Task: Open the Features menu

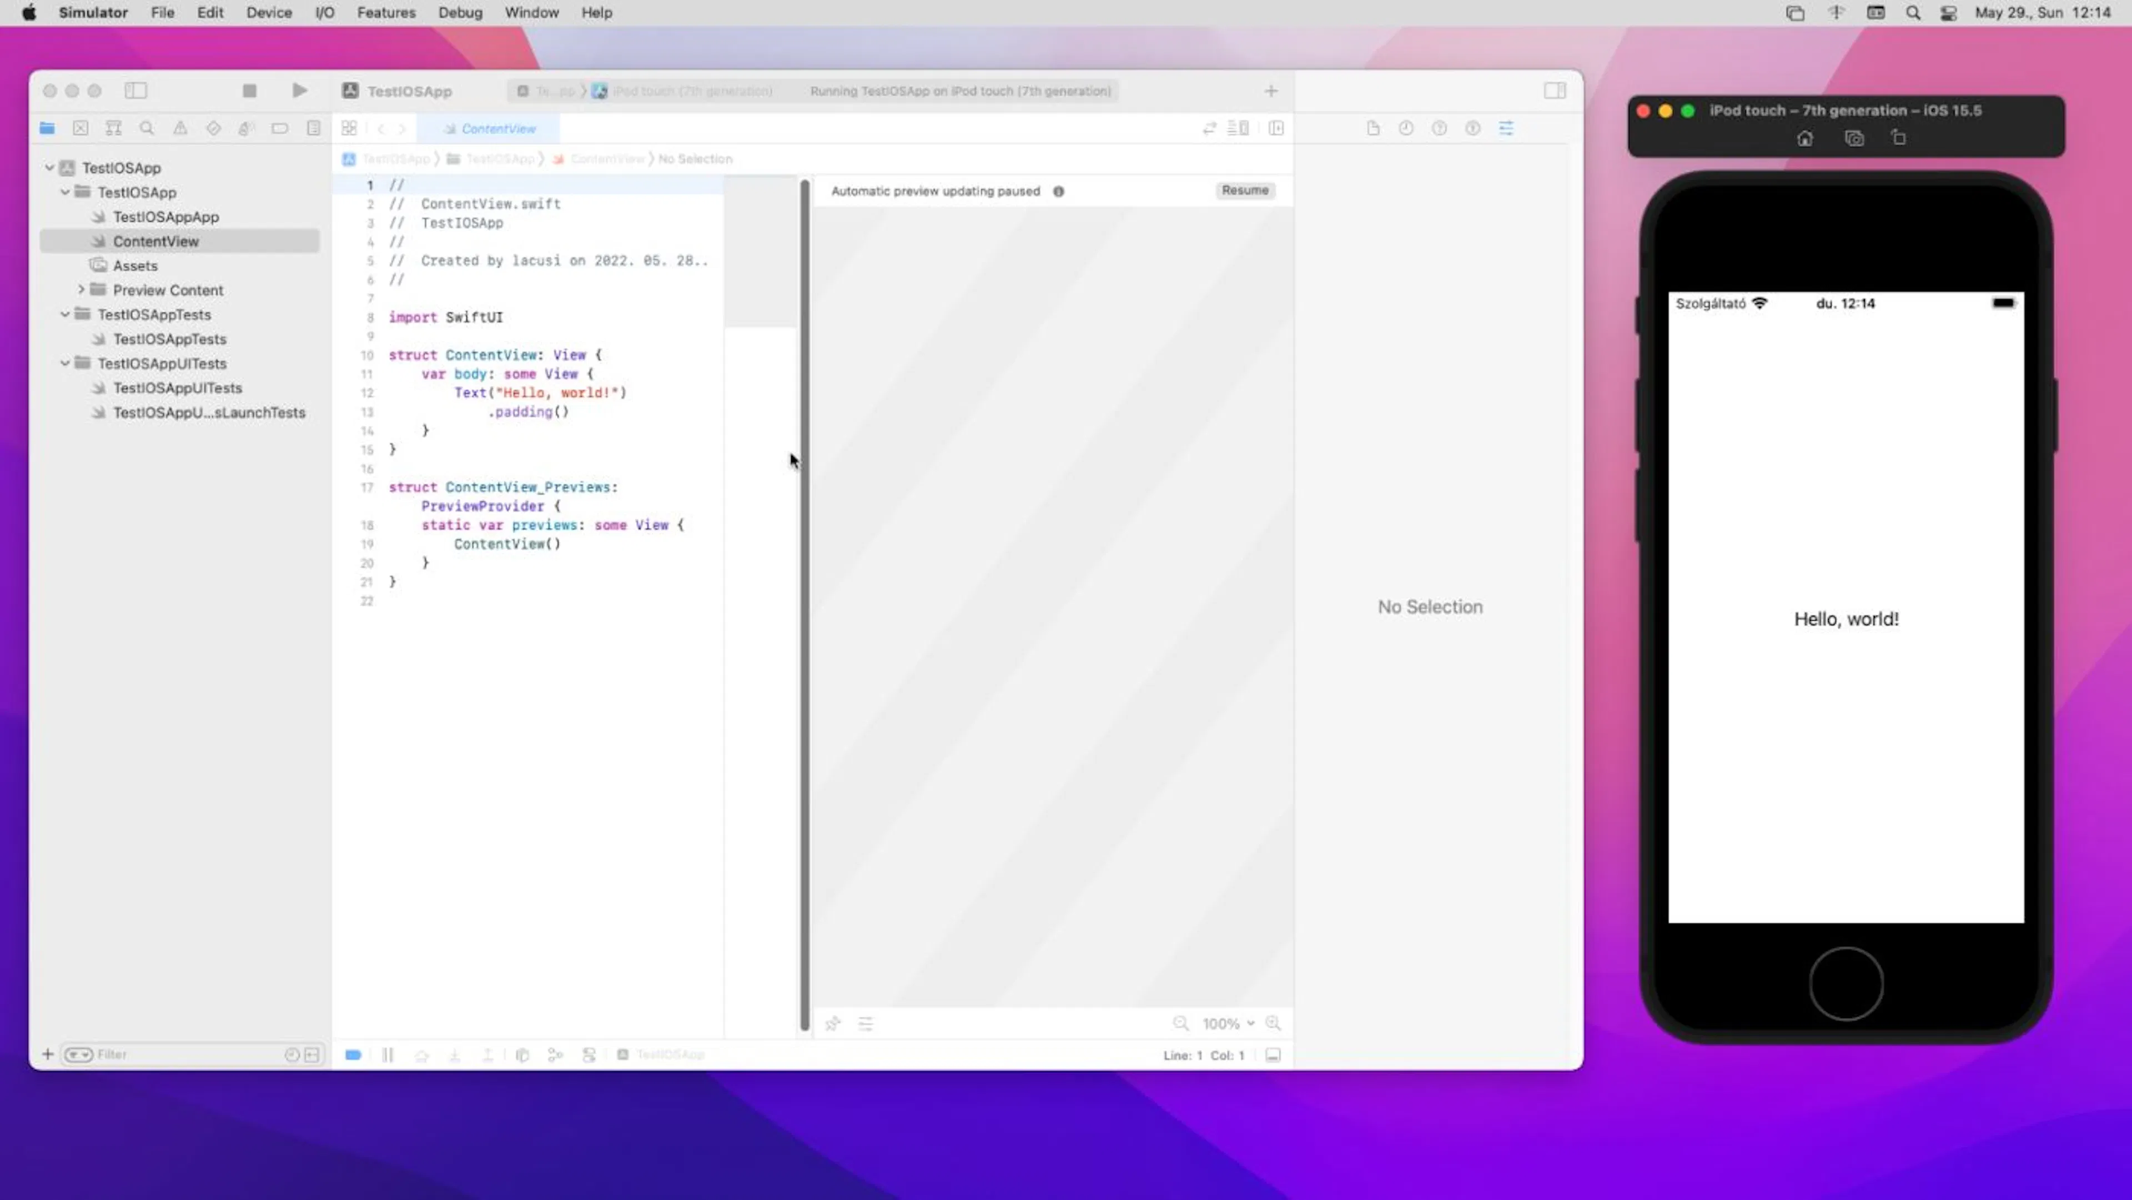Action: (386, 12)
